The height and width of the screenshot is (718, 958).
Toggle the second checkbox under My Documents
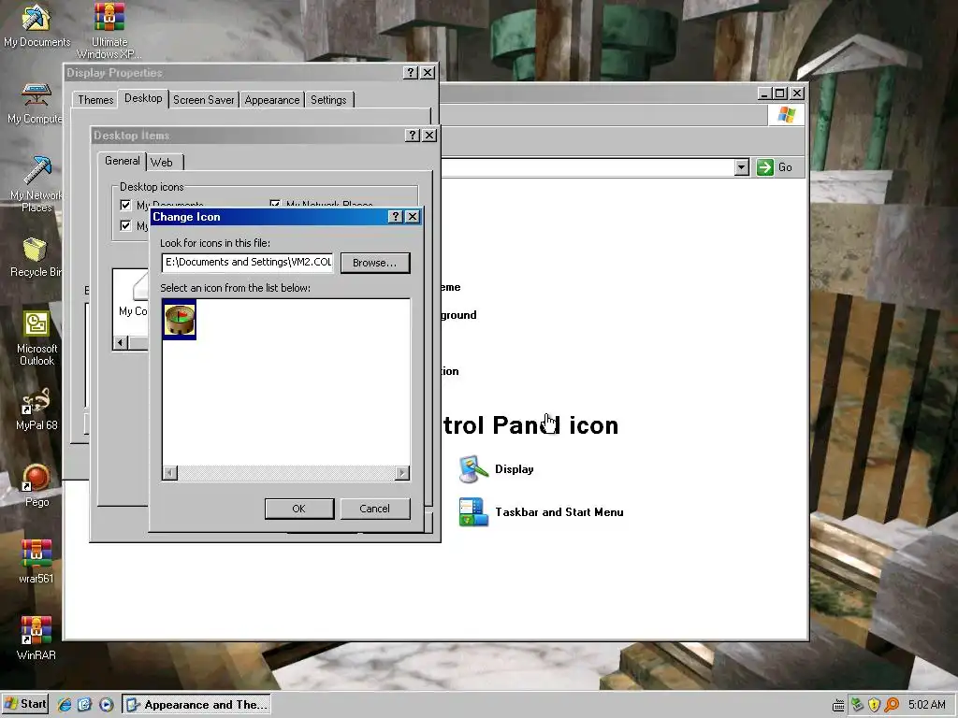[126, 226]
